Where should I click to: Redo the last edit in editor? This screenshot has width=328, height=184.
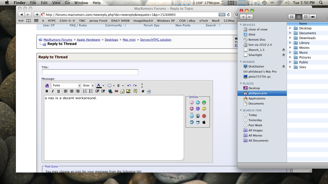click(135, 86)
